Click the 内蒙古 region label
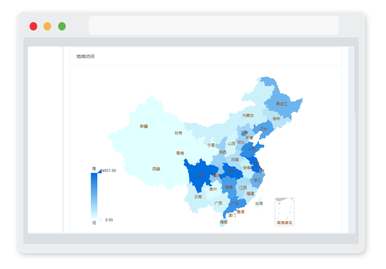The width and height of the screenshot is (386, 269). tap(248, 115)
